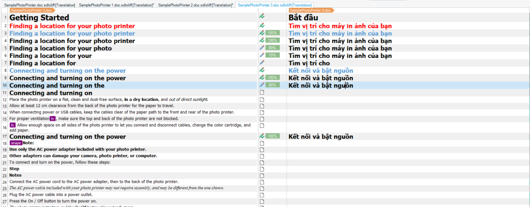This screenshot has height=207, width=530.
Task: Click segment 3 status pencil icon
Action: 262,33
